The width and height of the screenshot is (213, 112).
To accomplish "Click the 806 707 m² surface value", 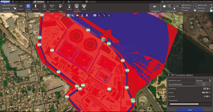I will [x=207, y=93].
